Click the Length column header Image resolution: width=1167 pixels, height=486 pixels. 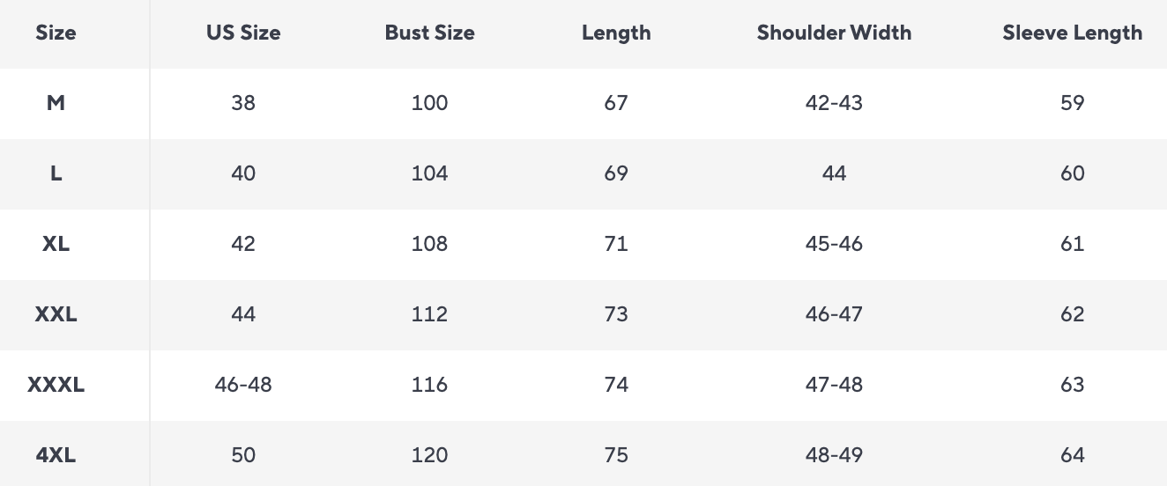[x=616, y=33]
